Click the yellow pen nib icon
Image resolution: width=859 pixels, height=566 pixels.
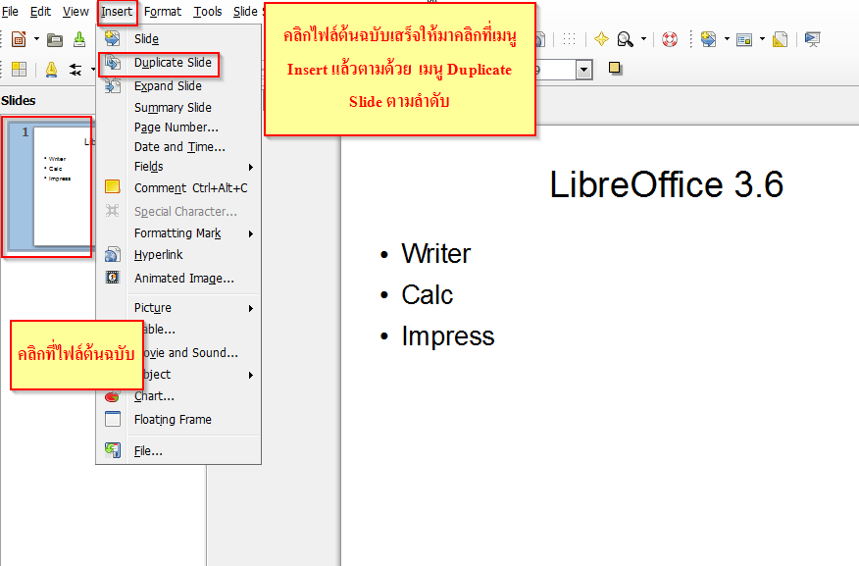coord(52,70)
